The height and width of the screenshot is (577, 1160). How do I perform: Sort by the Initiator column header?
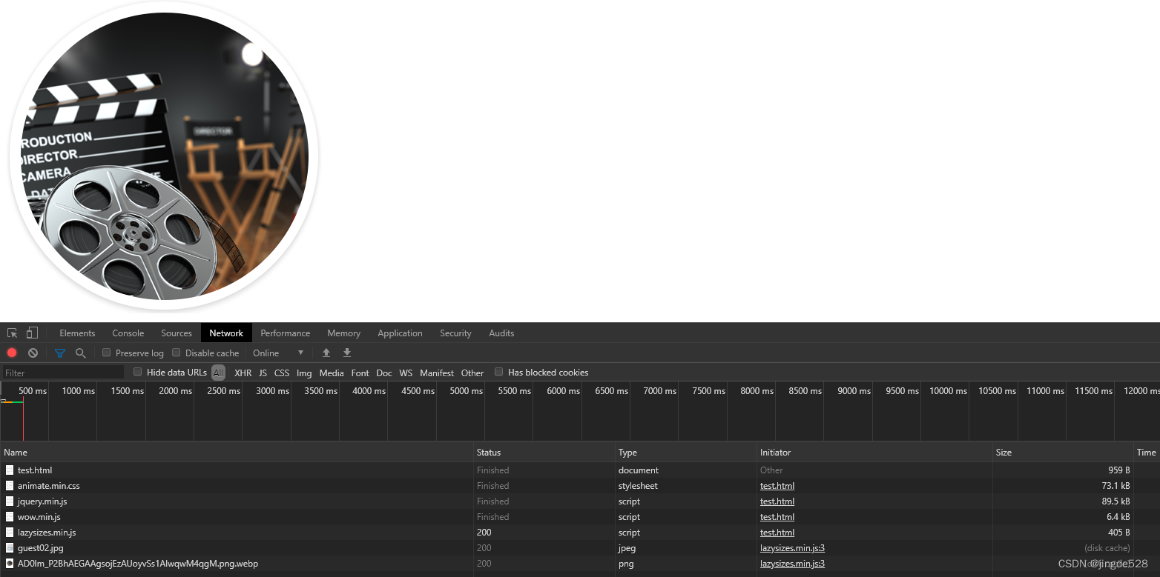(874, 452)
